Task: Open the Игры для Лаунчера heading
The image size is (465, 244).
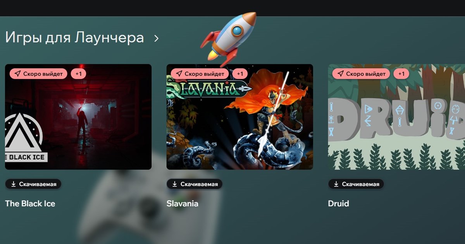Action: coord(74,38)
